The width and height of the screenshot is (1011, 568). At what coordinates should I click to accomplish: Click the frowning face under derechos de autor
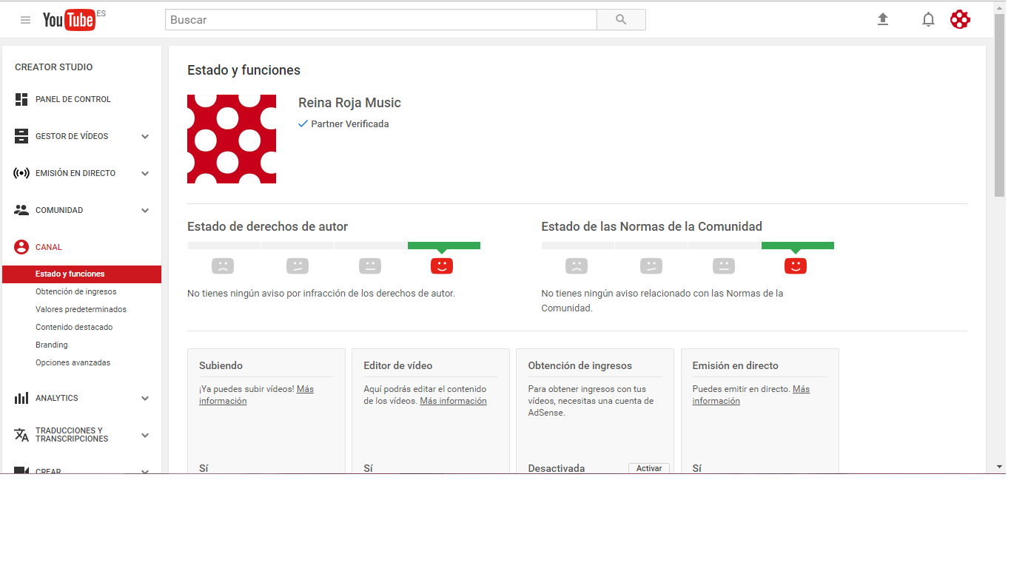[x=223, y=266]
